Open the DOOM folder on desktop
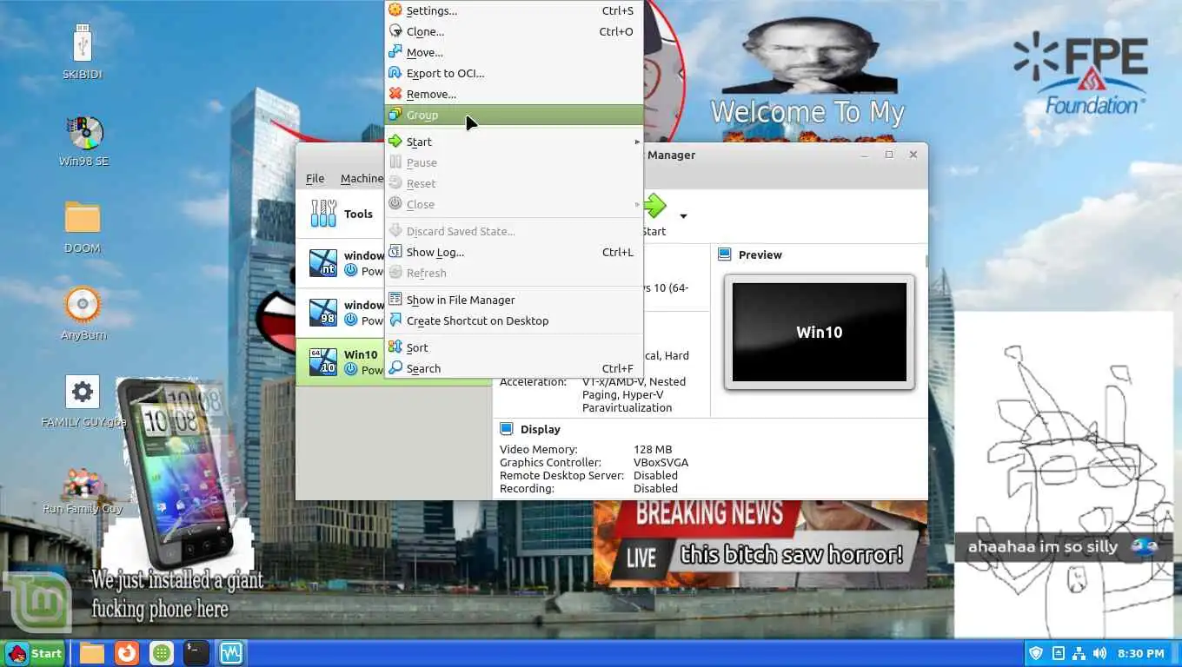The height and width of the screenshot is (667, 1182). pyautogui.click(x=83, y=227)
